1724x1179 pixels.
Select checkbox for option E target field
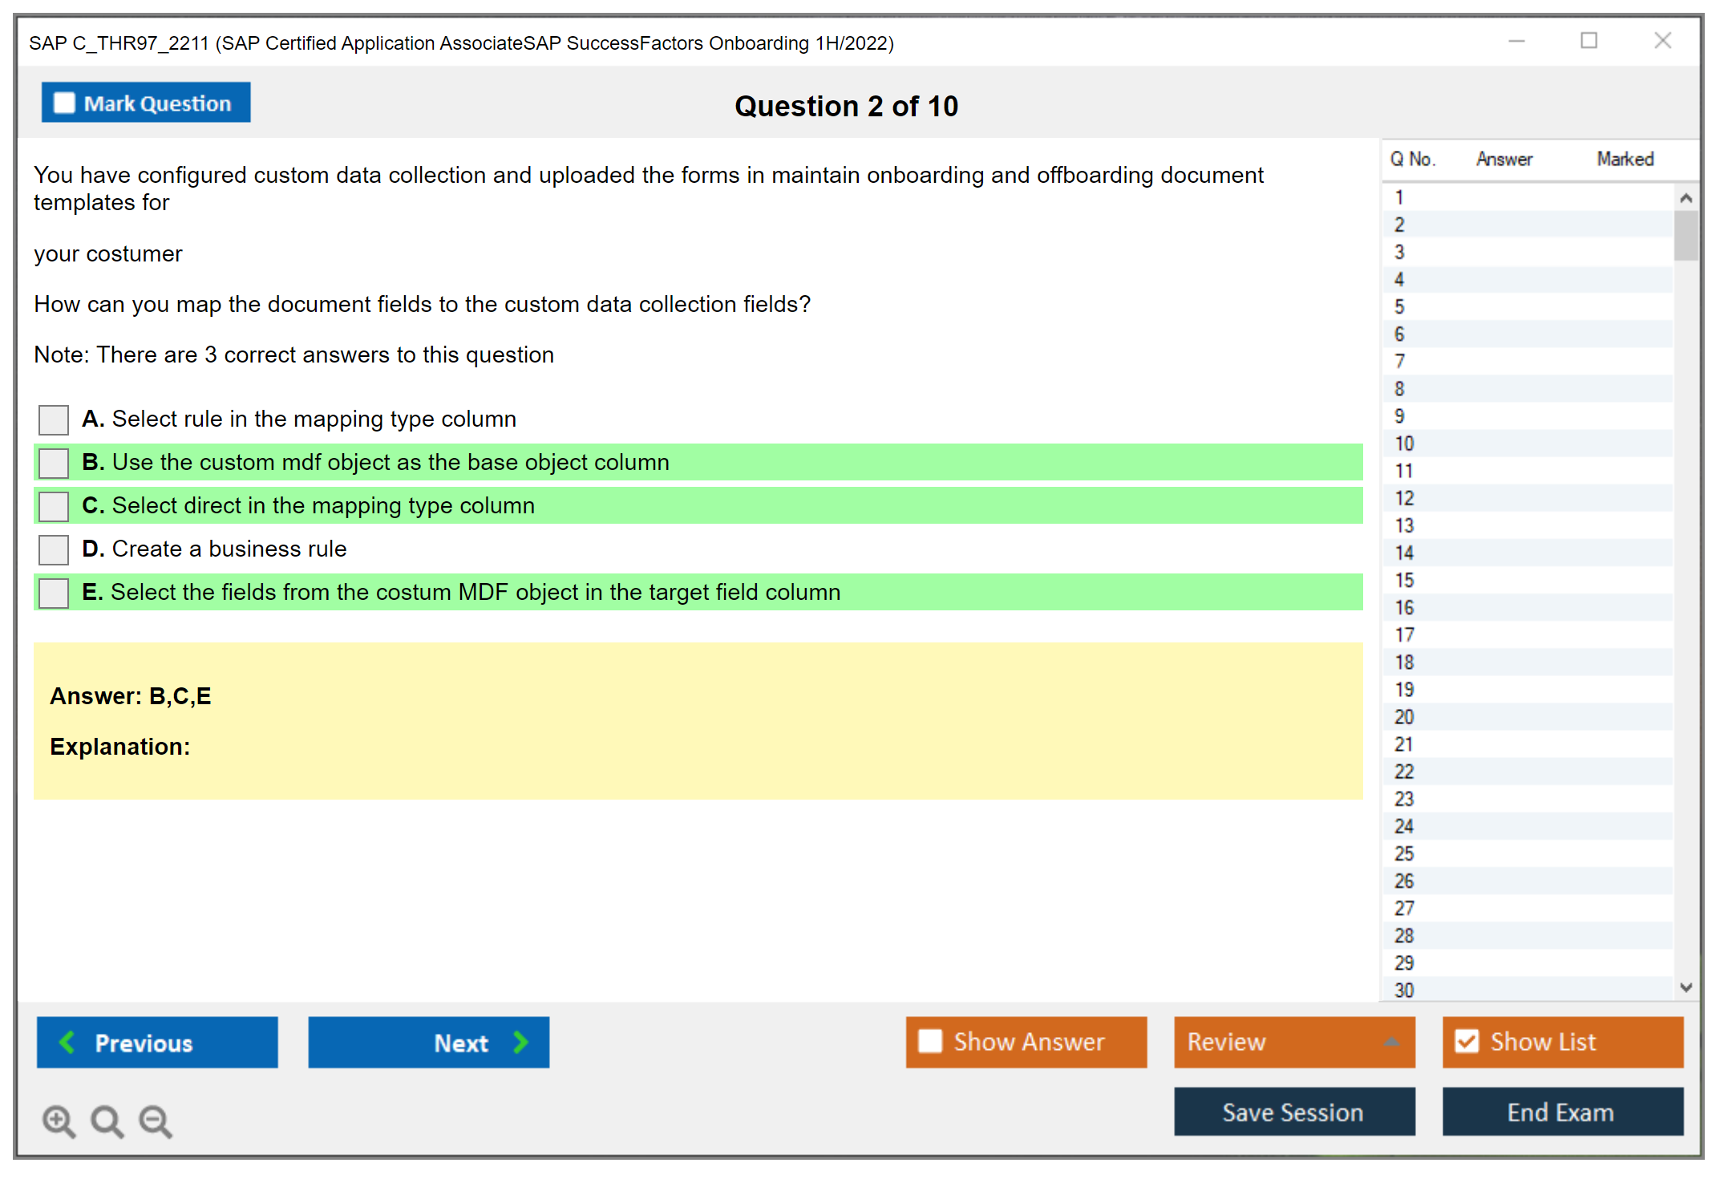click(x=54, y=593)
